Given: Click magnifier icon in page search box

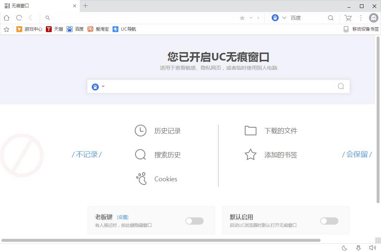Looking at the screenshot, I should coord(341,86).
